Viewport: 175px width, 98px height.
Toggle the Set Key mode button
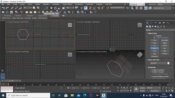pyautogui.click(x=142, y=91)
